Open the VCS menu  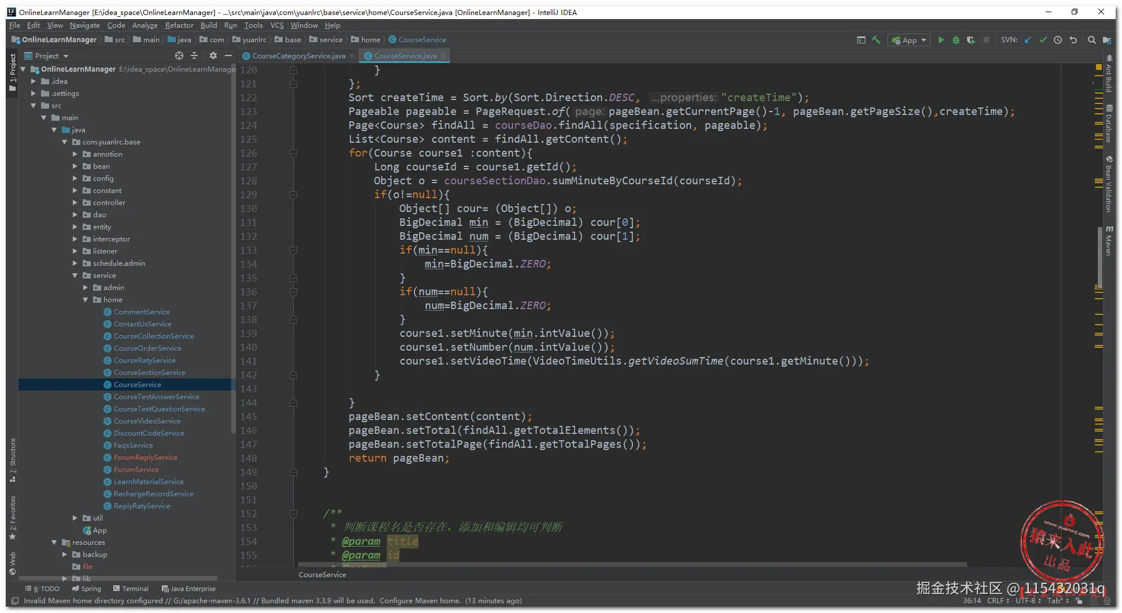(277, 25)
